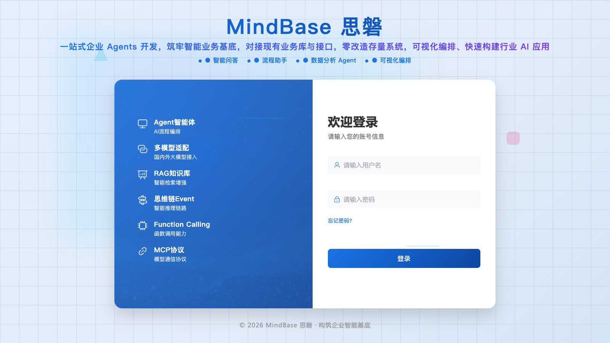This screenshot has width=610, height=343.
Task: Click the Function Calling chip icon
Action: point(143,226)
